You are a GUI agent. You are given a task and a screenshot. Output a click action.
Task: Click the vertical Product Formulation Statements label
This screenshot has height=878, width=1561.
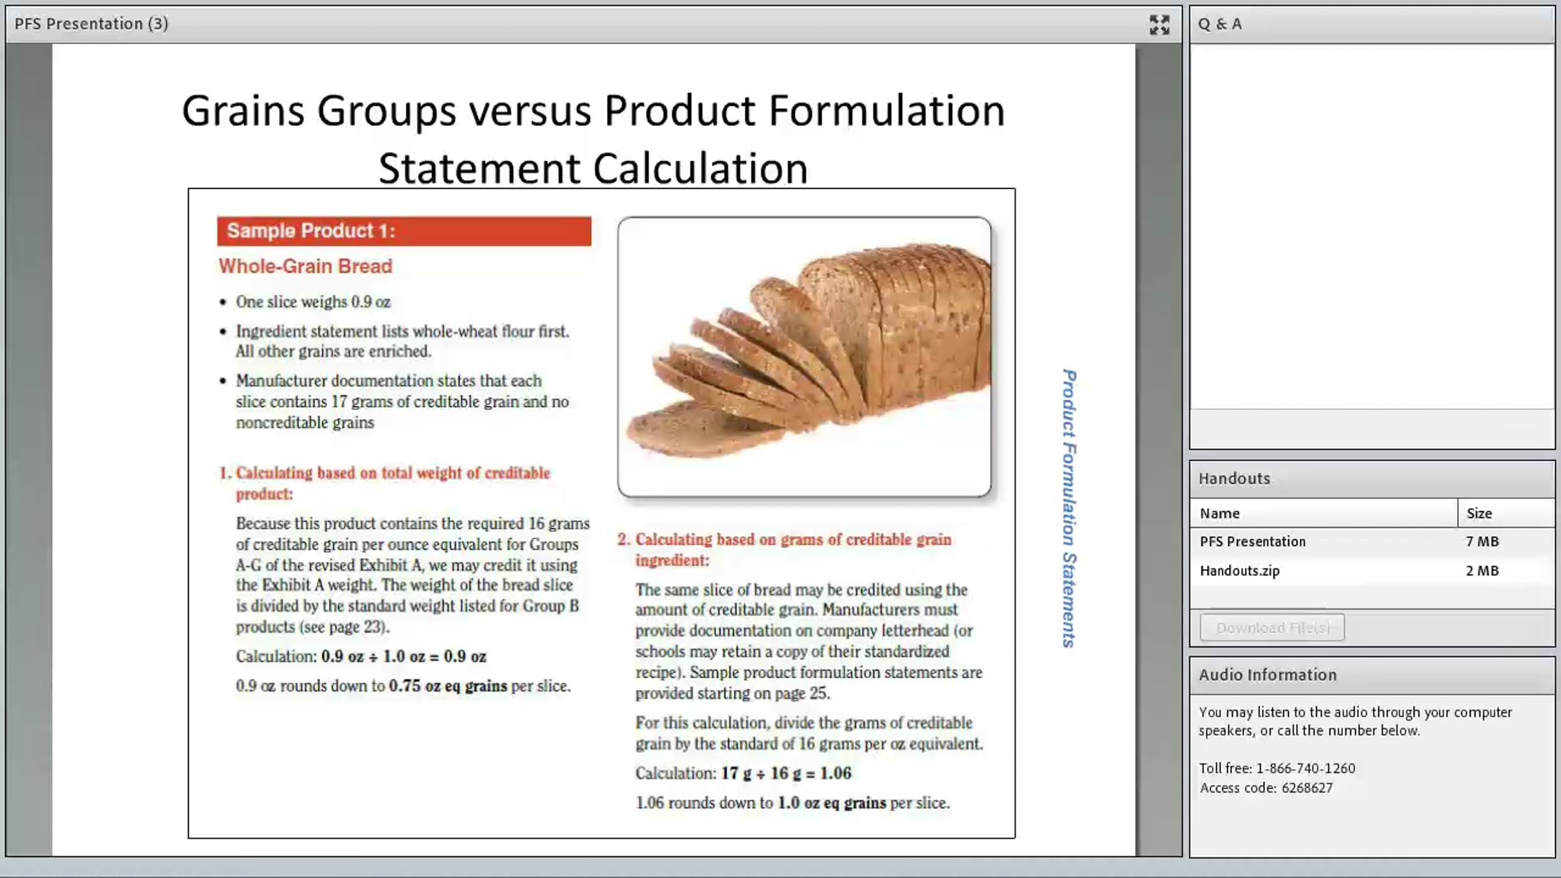1069,509
